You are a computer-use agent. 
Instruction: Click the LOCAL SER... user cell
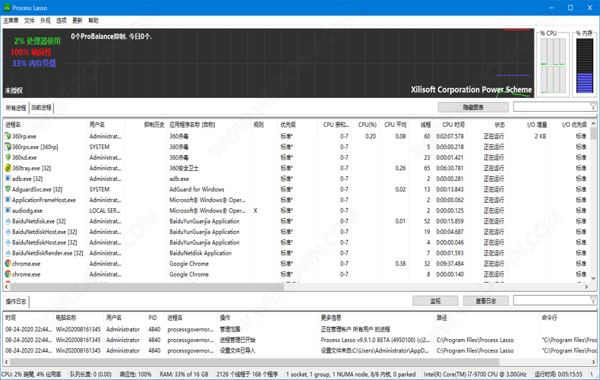click(x=105, y=211)
